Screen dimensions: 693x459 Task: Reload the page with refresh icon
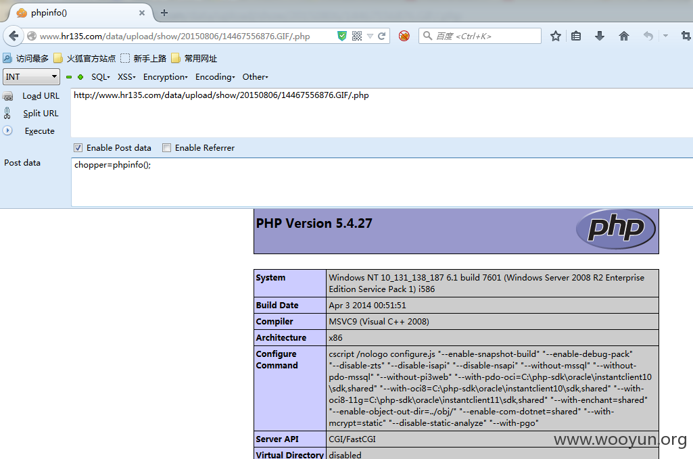coord(382,36)
